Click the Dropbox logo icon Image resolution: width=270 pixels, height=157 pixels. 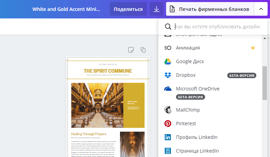168,75
